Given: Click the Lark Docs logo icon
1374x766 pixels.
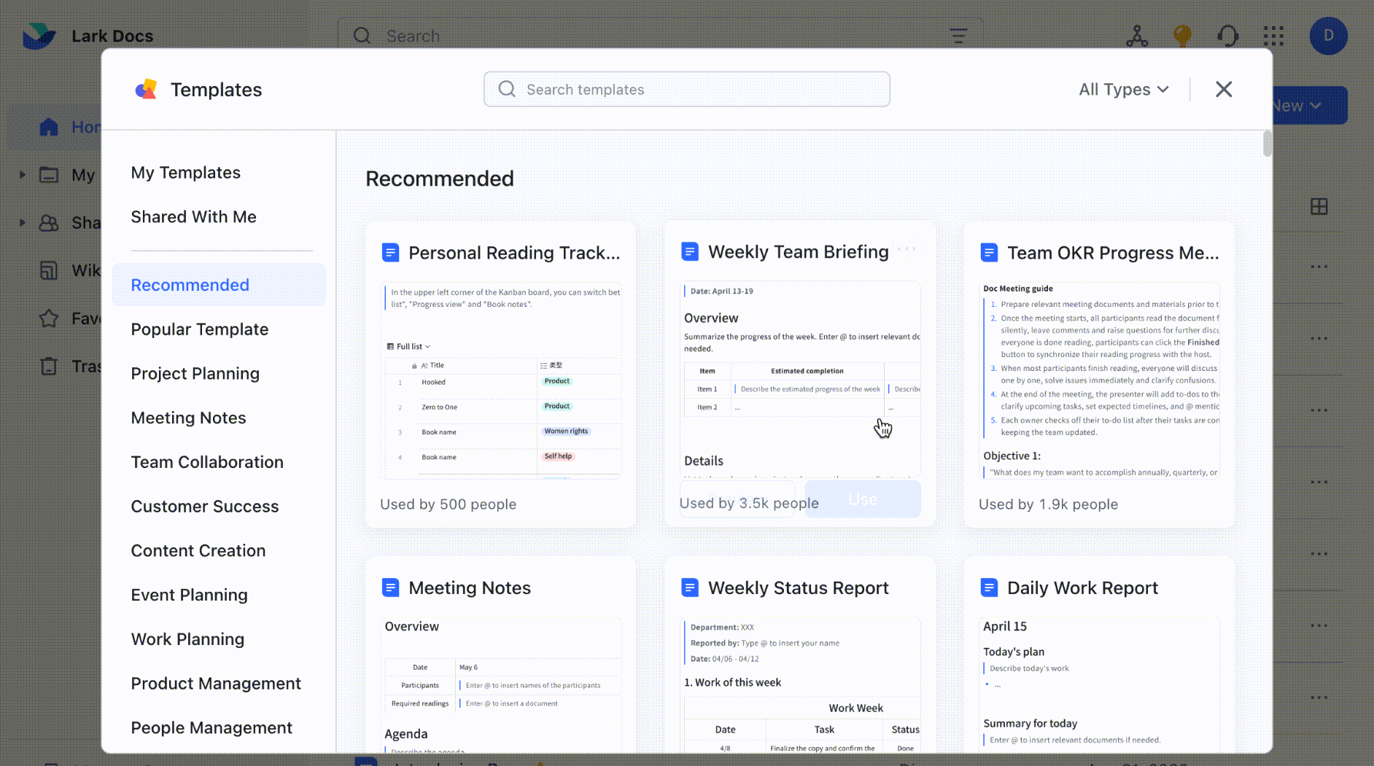Looking at the screenshot, I should (x=39, y=35).
